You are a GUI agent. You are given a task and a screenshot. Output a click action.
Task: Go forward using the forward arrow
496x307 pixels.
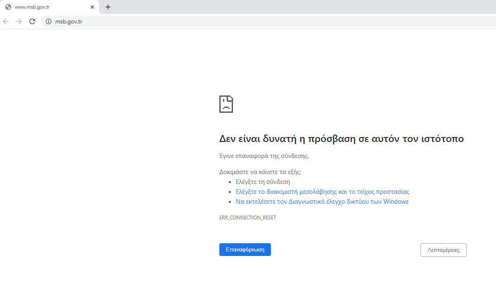point(19,21)
